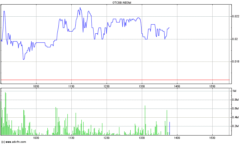Click the 0.018 price axis label
Image resolution: width=243 pixels, height=144 pixels.
[236, 62]
